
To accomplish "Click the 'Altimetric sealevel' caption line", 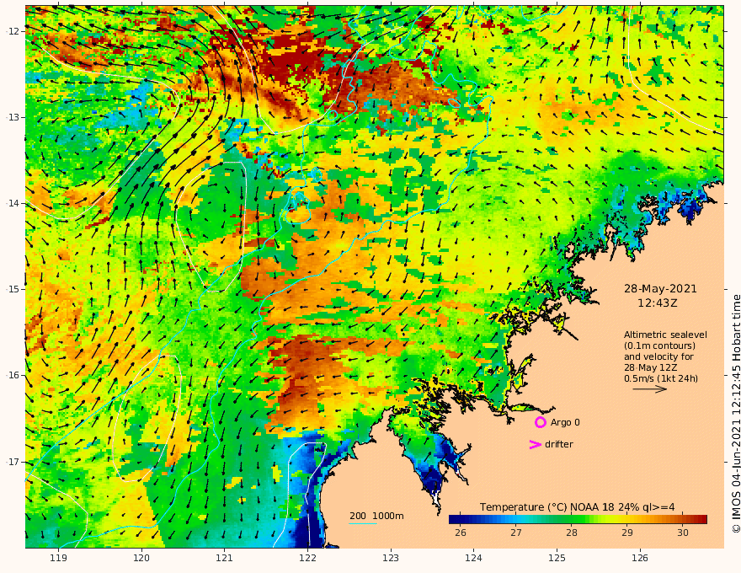I will tap(665, 335).
